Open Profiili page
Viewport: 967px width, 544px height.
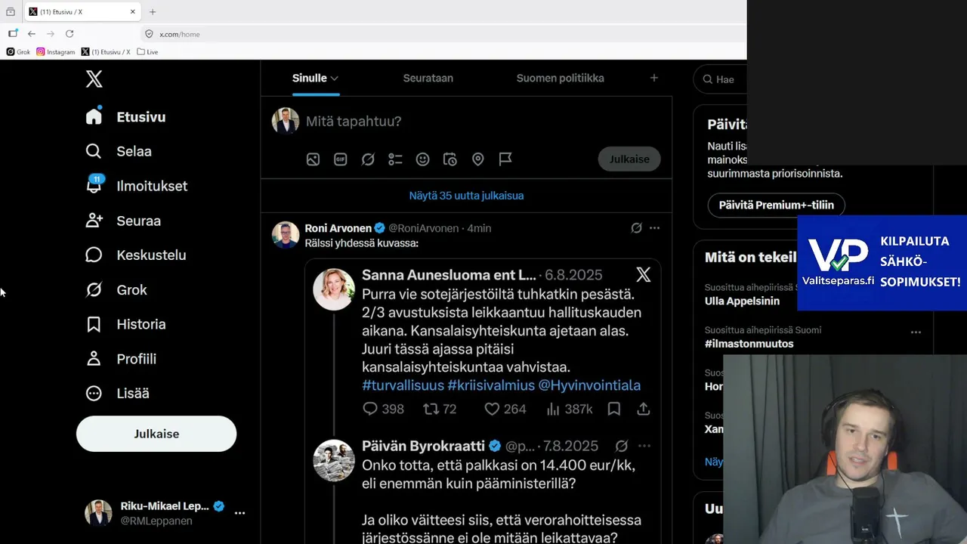click(121, 359)
